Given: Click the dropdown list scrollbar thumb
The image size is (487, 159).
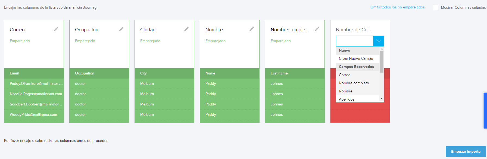Looking at the screenshot, I should (x=382, y=62).
